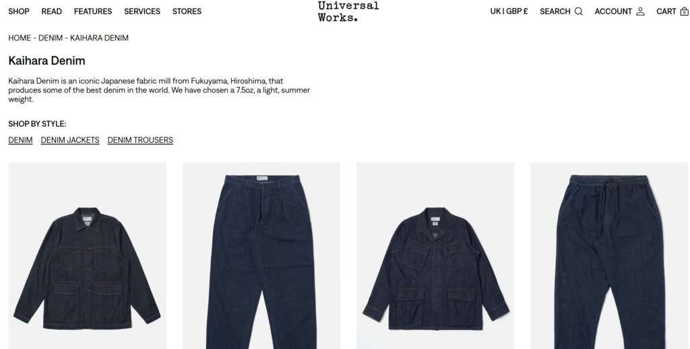
Task: Select the DENIM TROUSERS style link
Action: point(140,140)
